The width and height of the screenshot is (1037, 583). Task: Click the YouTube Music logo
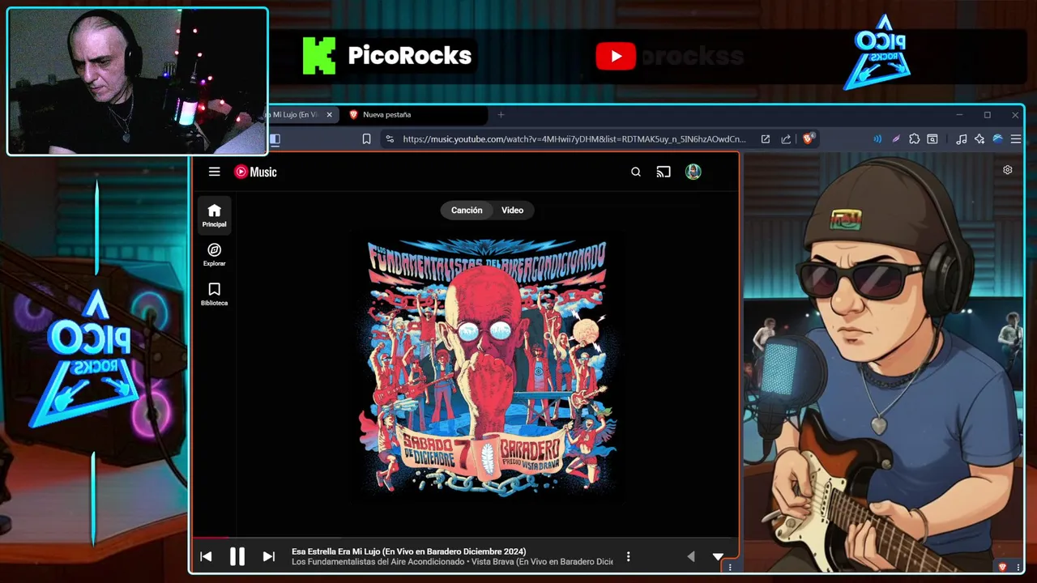(x=255, y=172)
